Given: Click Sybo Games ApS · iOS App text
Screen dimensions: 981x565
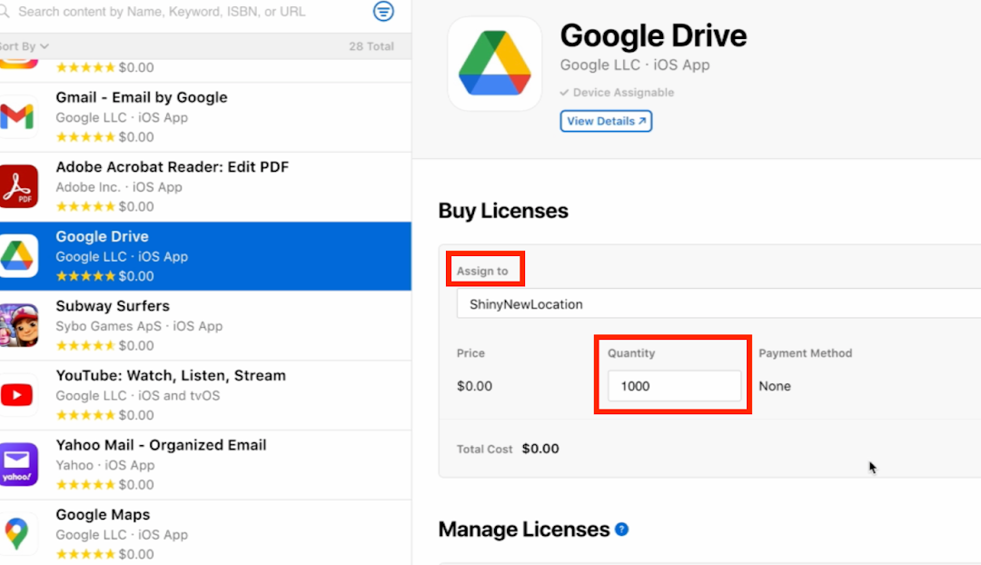Looking at the screenshot, I should click(139, 326).
